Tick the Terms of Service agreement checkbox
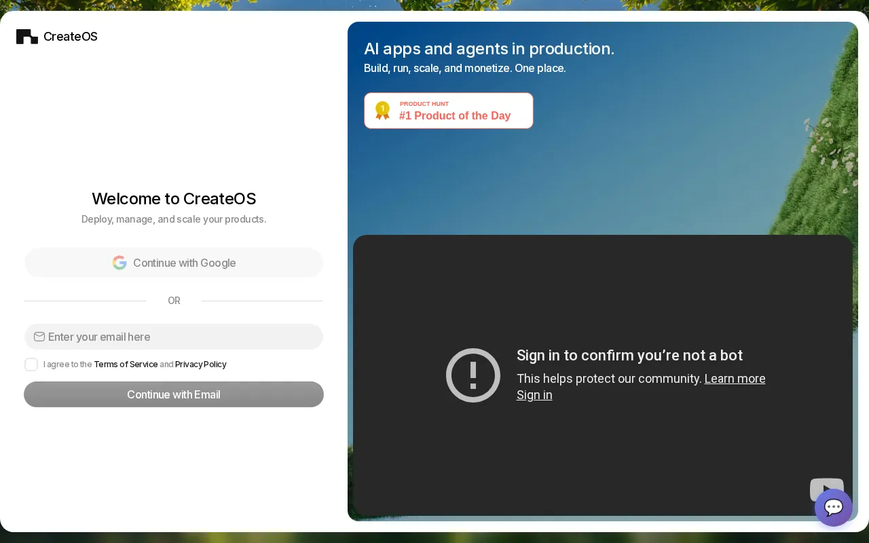The image size is (869, 543). click(31, 364)
